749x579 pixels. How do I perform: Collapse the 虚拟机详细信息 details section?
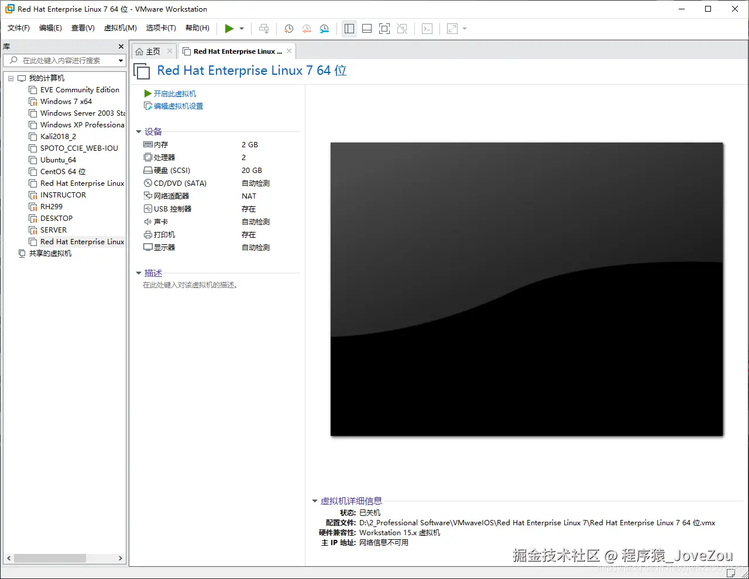click(315, 501)
